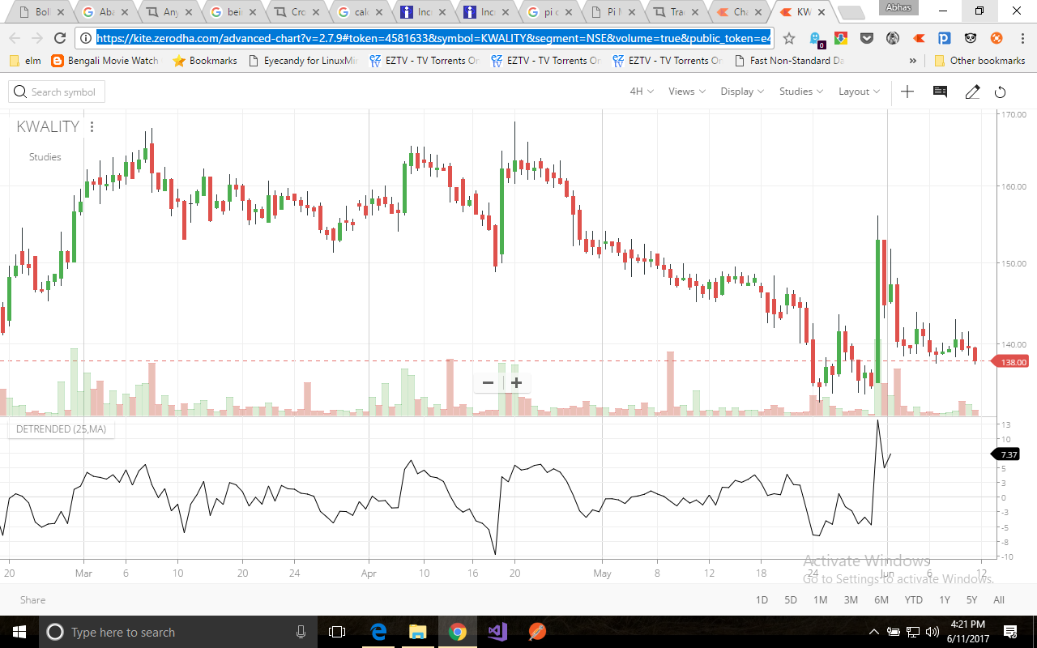Click the round avatar extension icon
This screenshot has height=648, width=1037.
click(893, 38)
